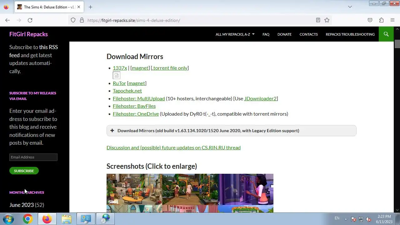Open the Save to Pocket icon
The image size is (400, 225).
370,20
